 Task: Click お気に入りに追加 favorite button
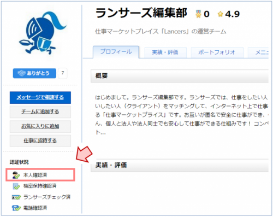(x=40, y=126)
